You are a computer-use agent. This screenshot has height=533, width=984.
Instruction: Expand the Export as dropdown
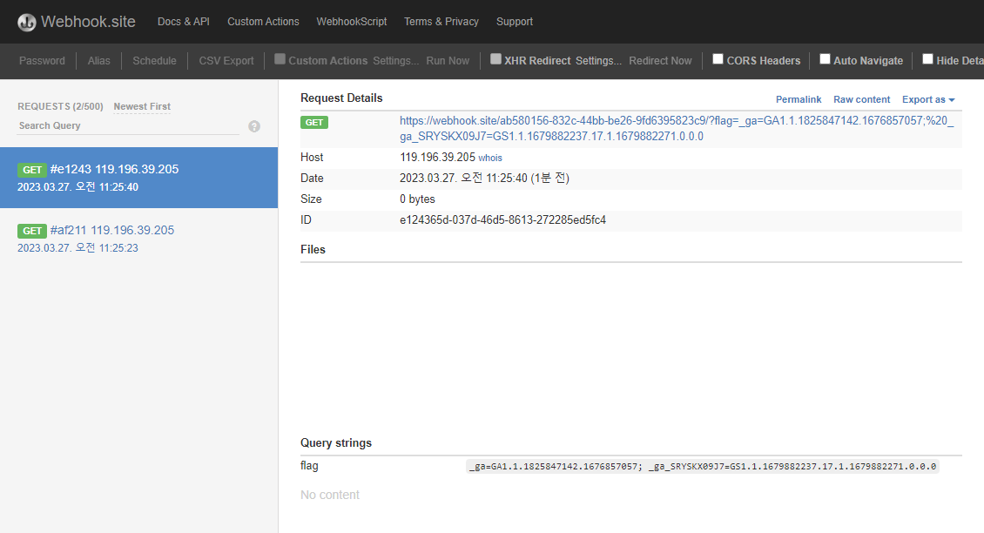(x=928, y=99)
